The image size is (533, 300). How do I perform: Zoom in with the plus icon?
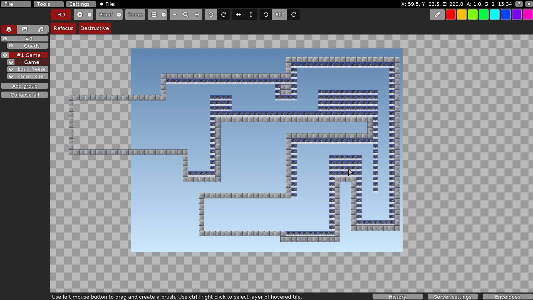point(197,15)
